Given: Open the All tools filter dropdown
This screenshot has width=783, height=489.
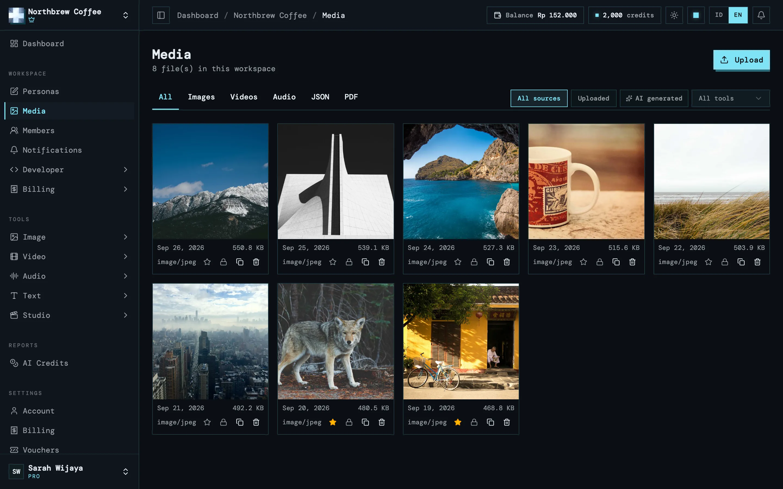Looking at the screenshot, I should [x=730, y=98].
